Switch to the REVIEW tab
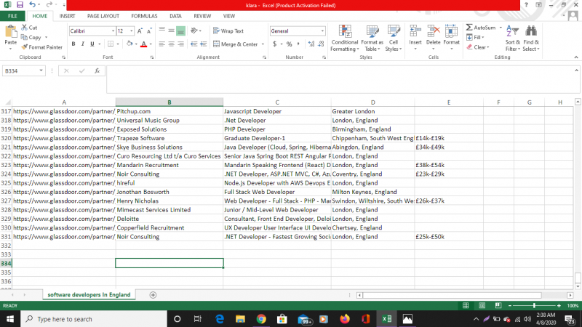 202,16
